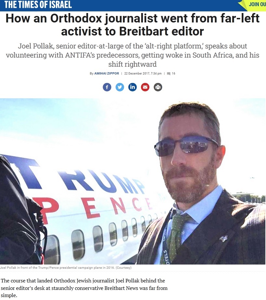The height and width of the screenshot is (300, 266).
Task: Click the photo caption about Joel Pollak
Action: point(66,267)
